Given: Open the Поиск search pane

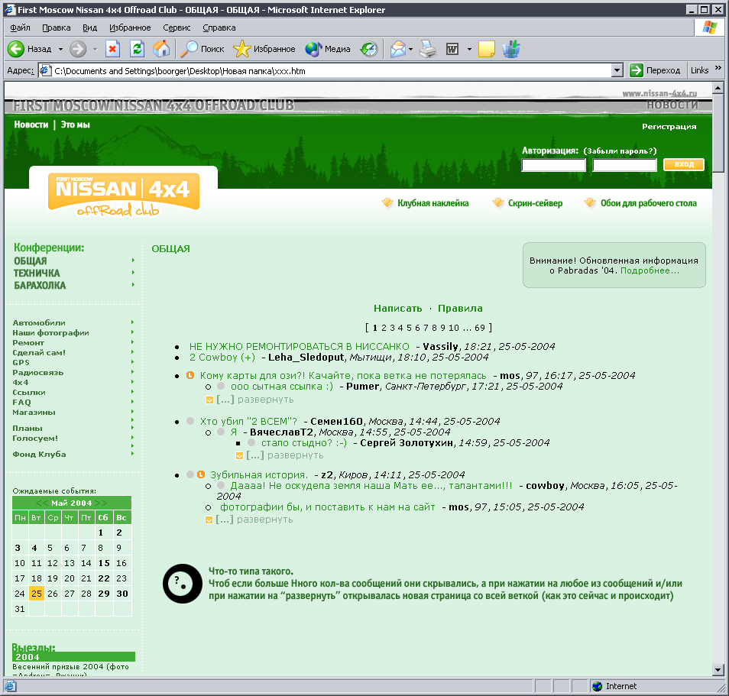Looking at the screenshot, I should (202, 49).
